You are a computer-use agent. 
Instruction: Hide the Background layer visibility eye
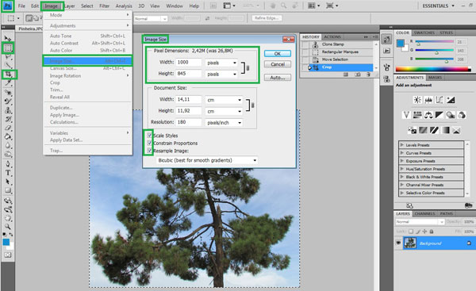(398, 243)
